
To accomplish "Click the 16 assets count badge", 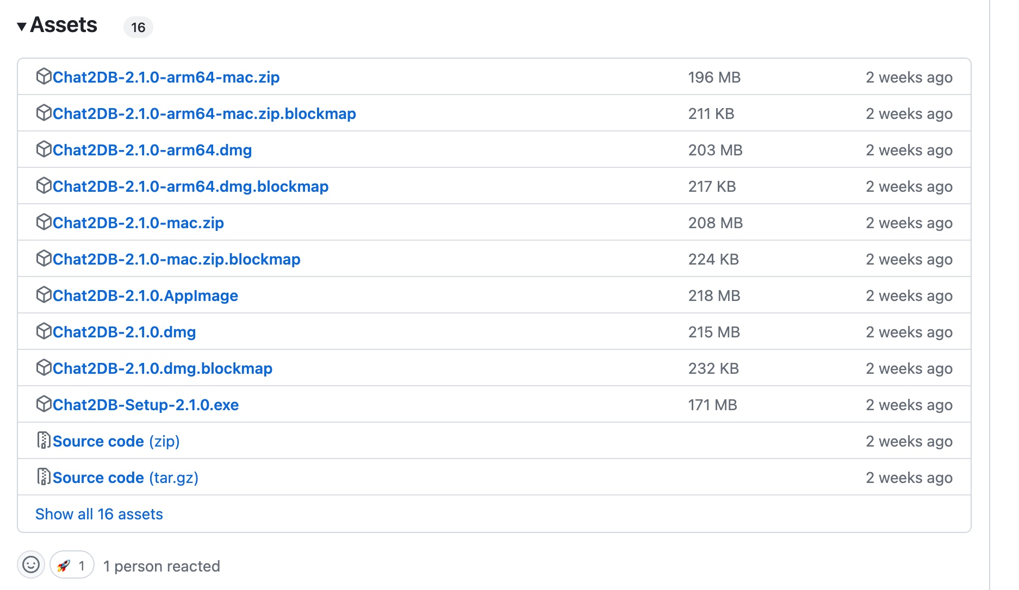I will pyautogui.click(x=138, y=27).
